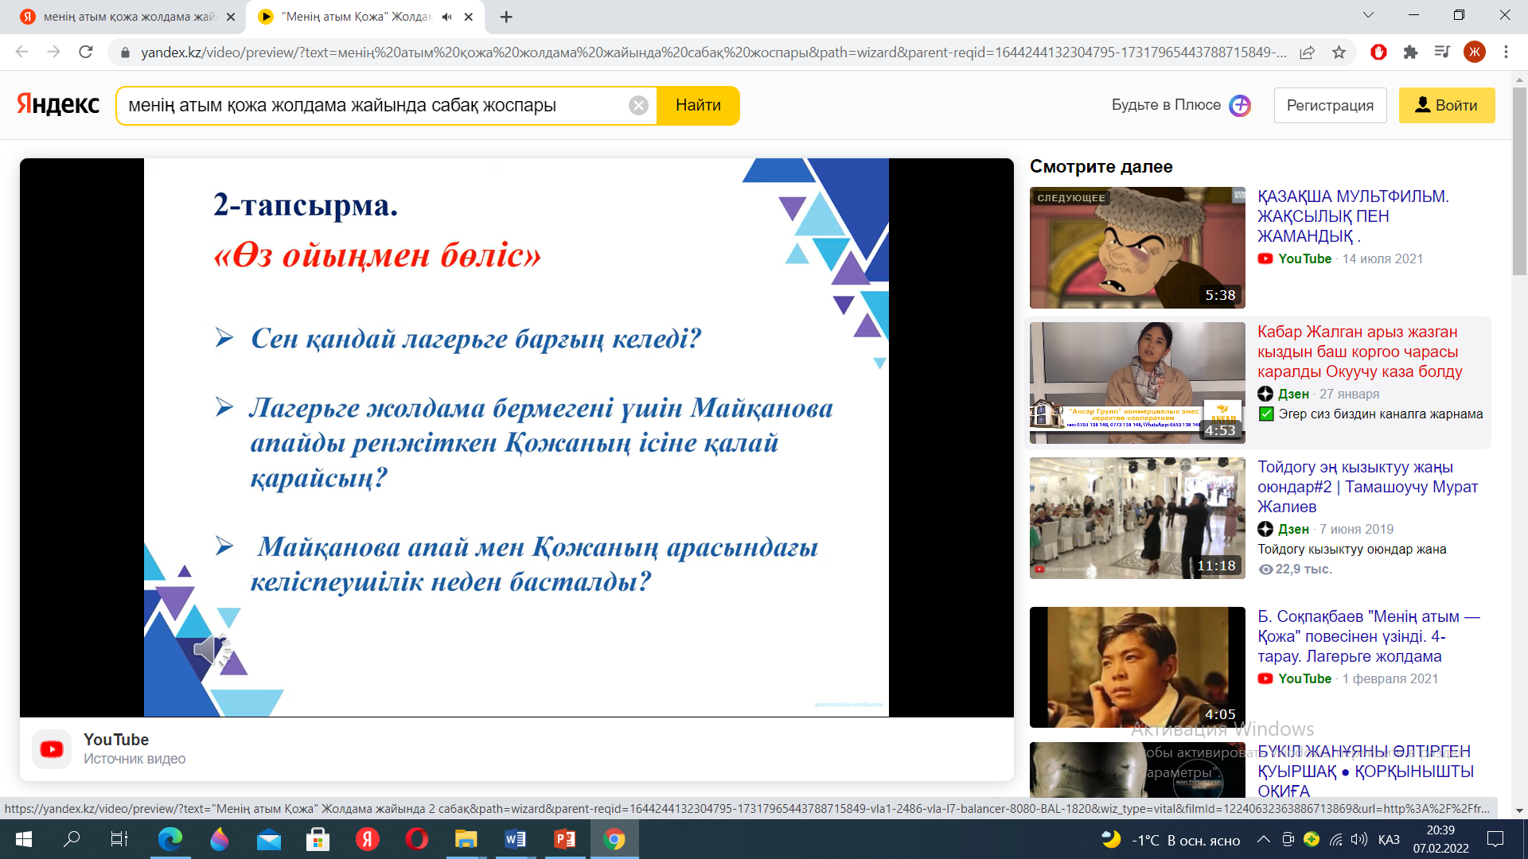Open a new browser tab
Viewport: 1528px width, 859px height.
[506, 17]
